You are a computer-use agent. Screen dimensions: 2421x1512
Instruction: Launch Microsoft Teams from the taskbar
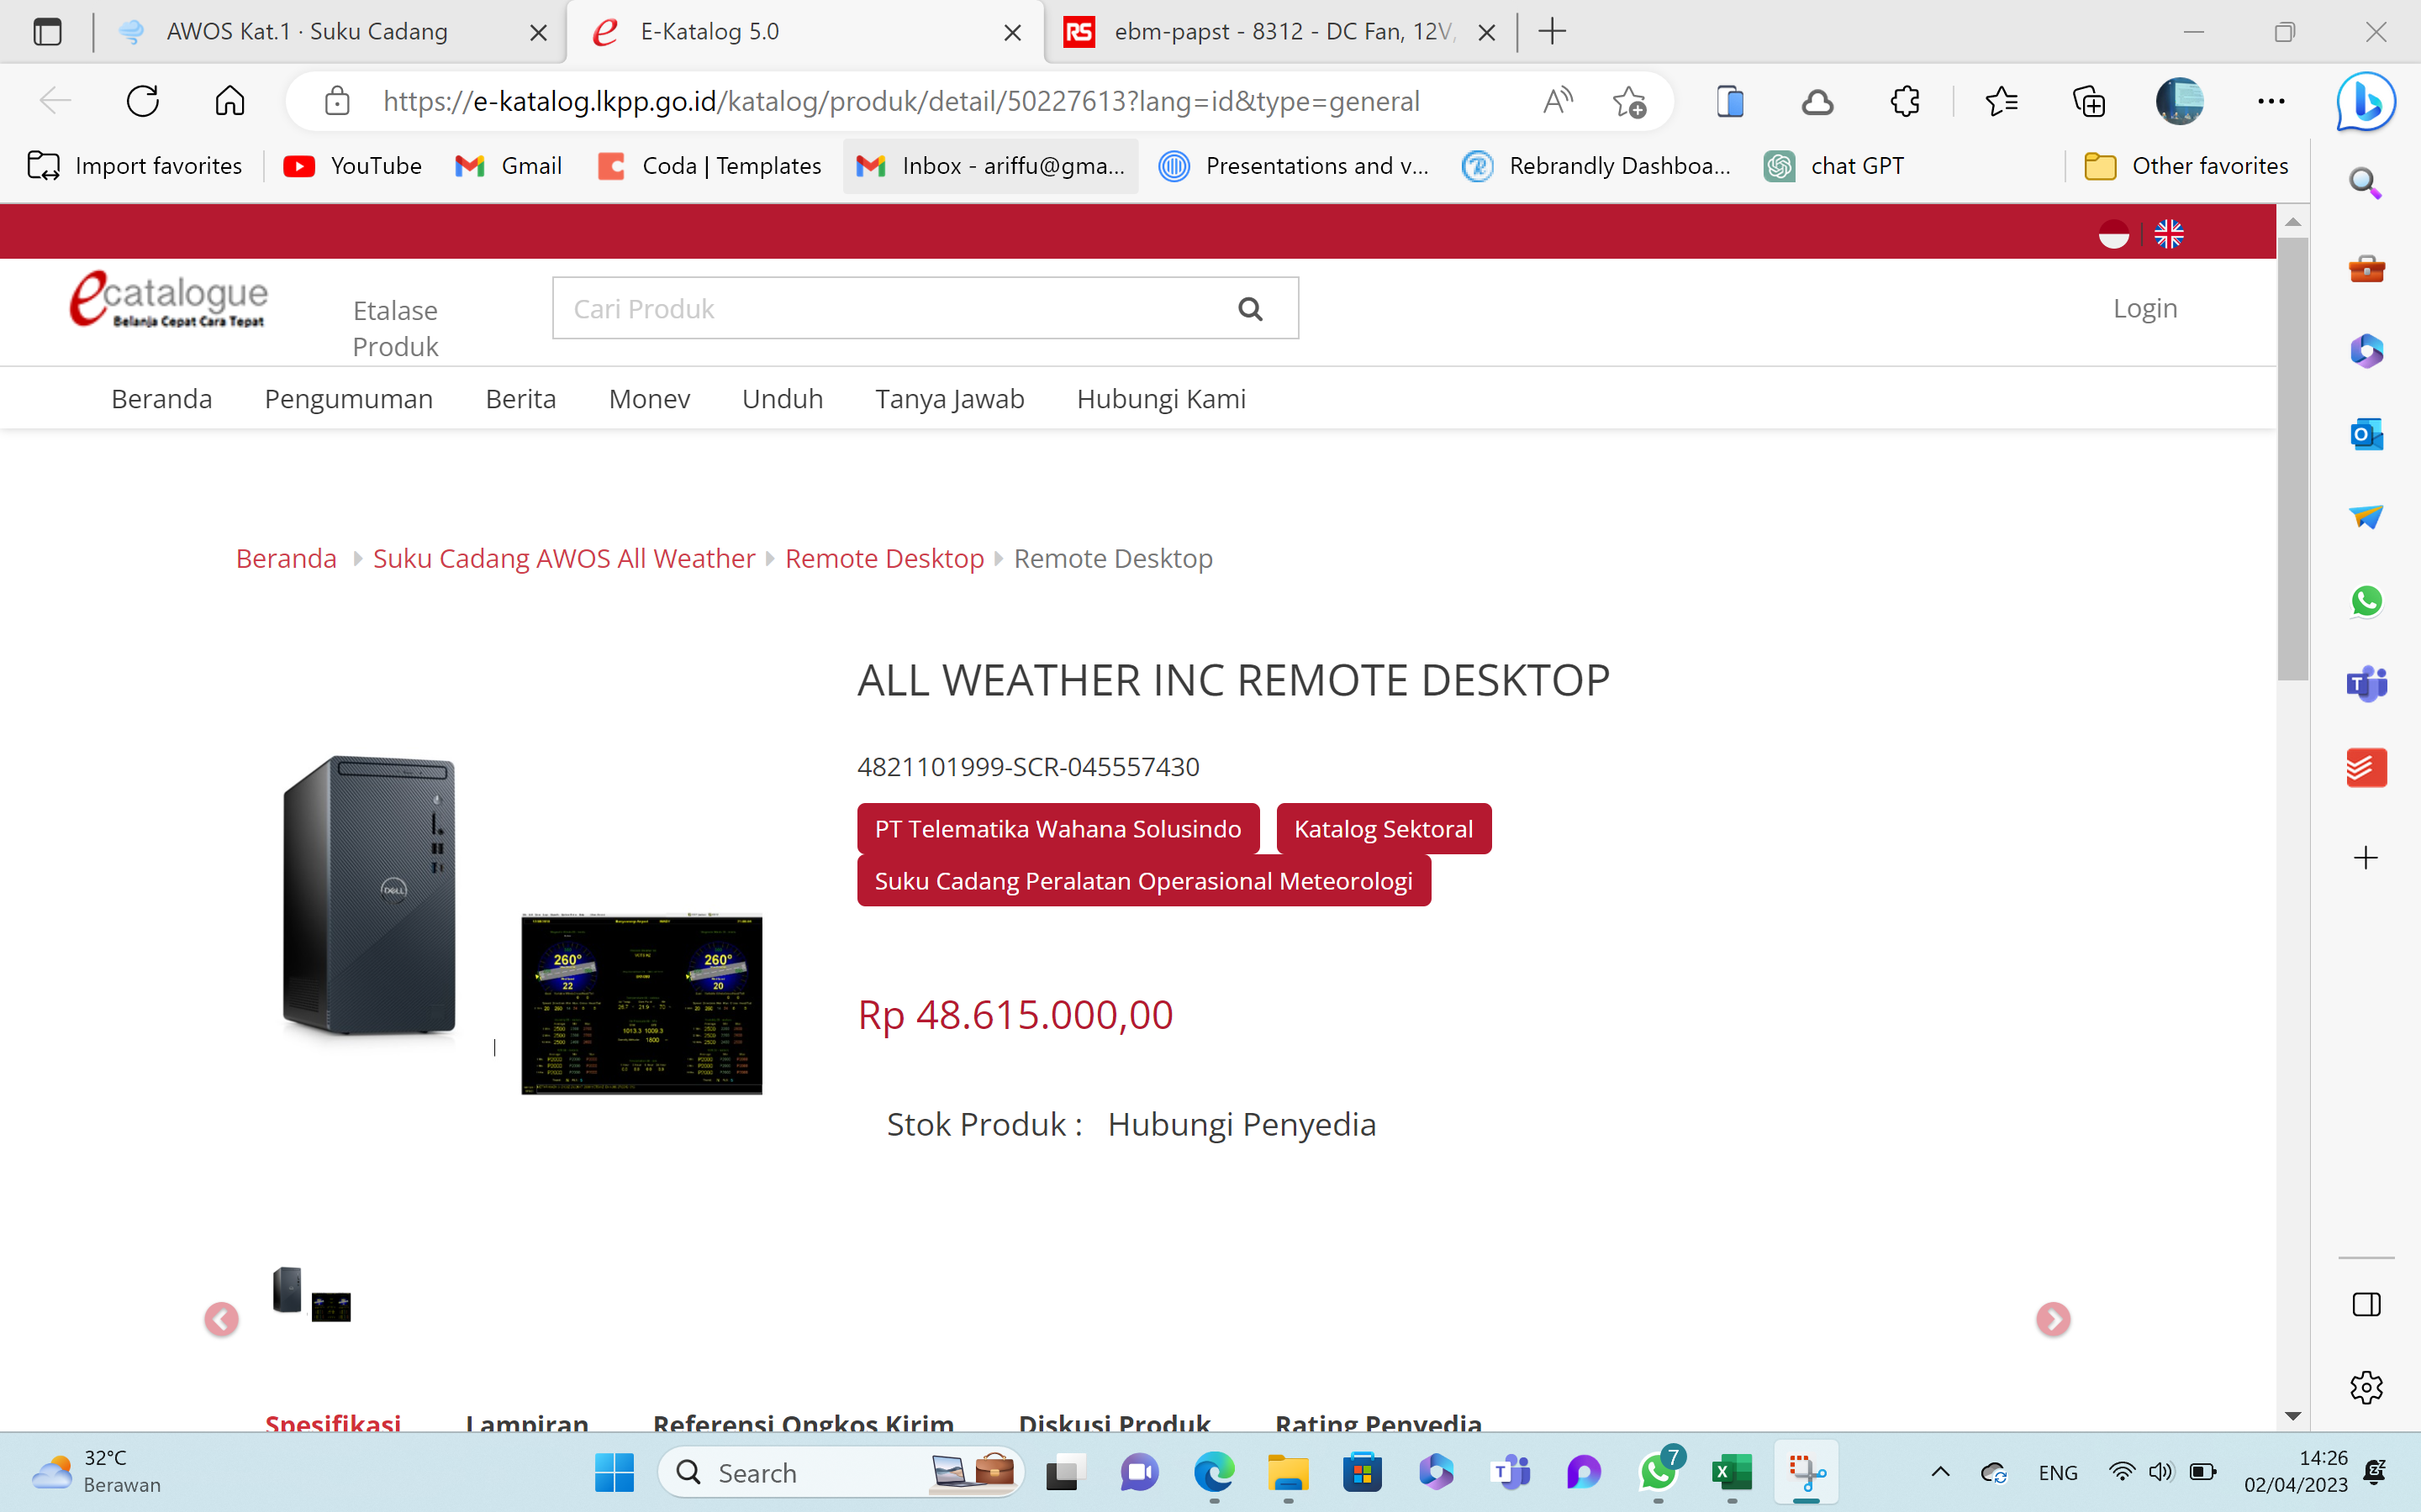(x=1510, y=1472)
